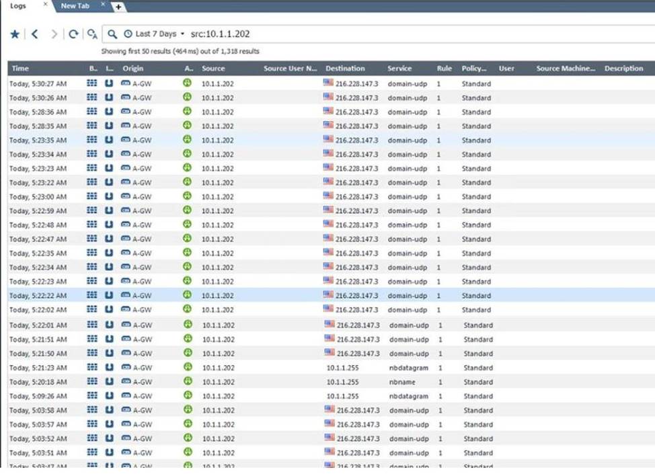Close the New Tab tab
Screen dimensions: 655x476
point(103,5)
